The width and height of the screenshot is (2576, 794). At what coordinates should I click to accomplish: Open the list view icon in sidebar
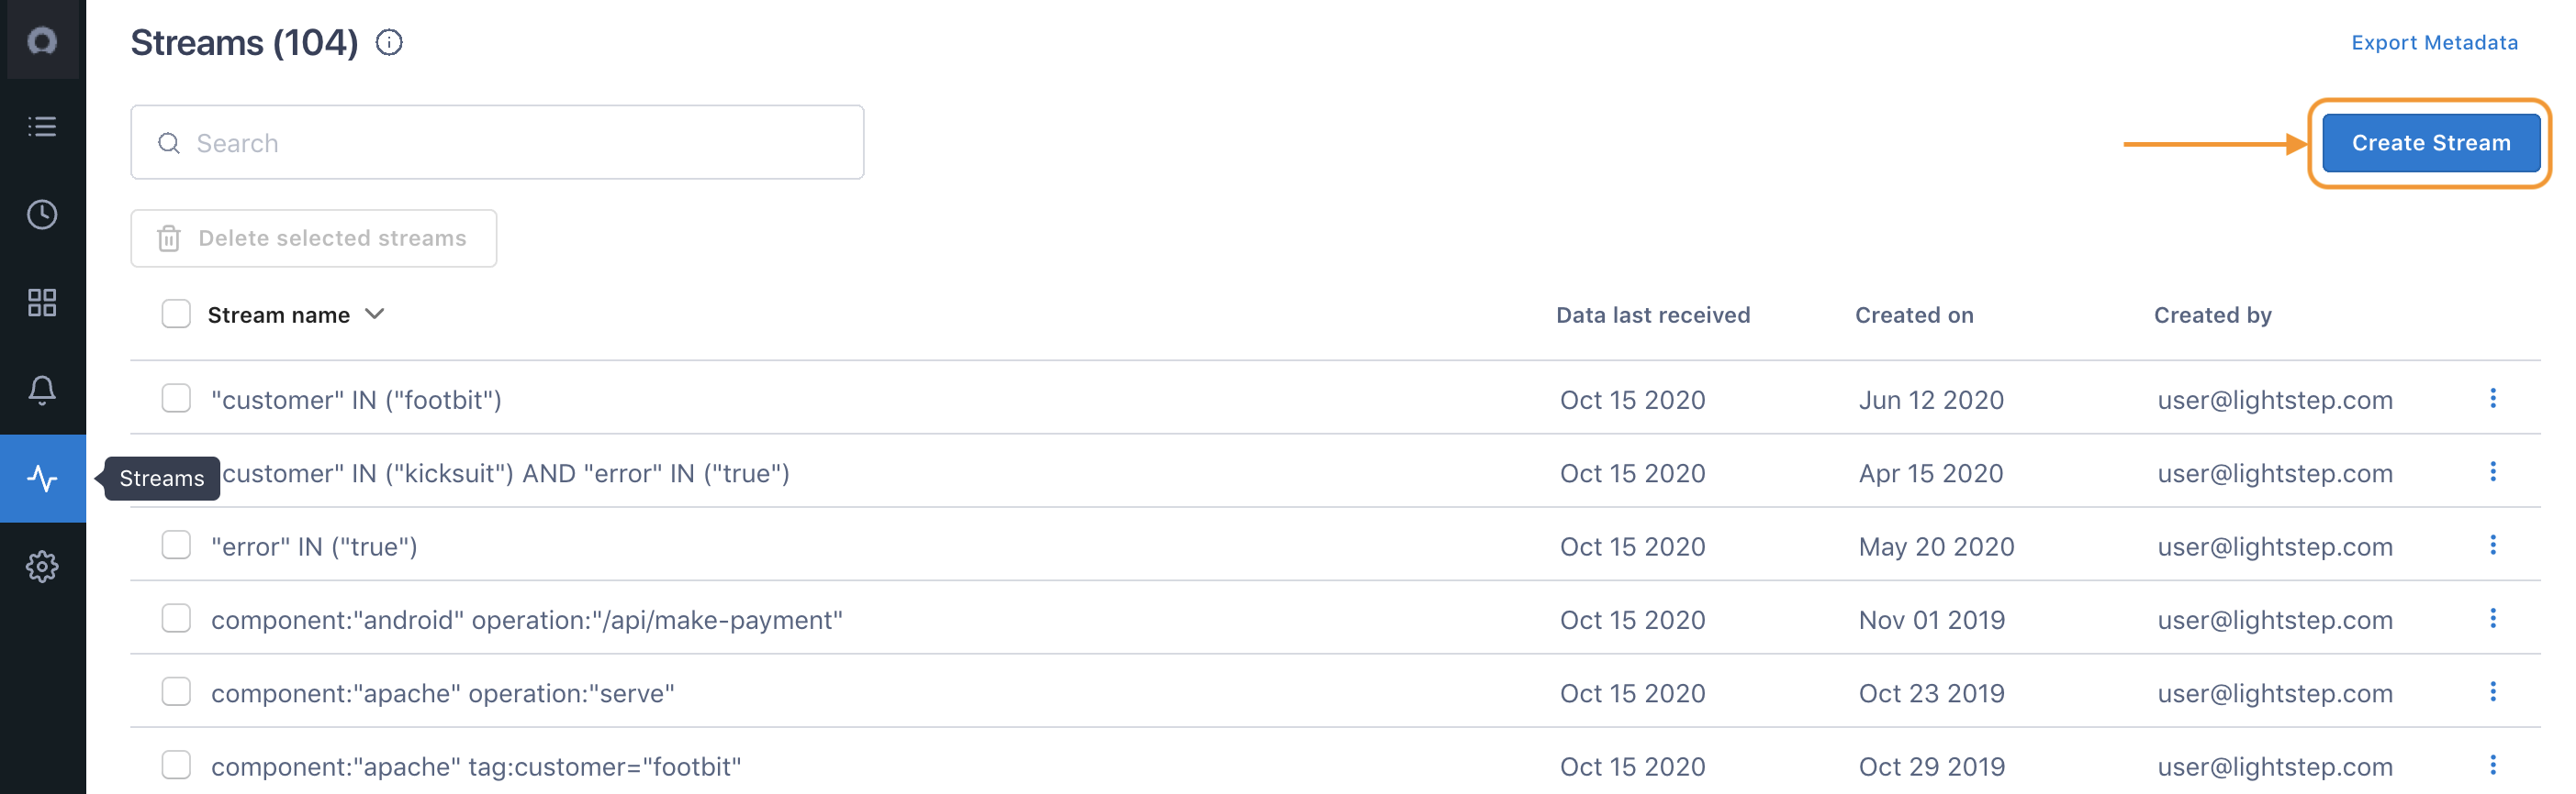coord(42,127)
